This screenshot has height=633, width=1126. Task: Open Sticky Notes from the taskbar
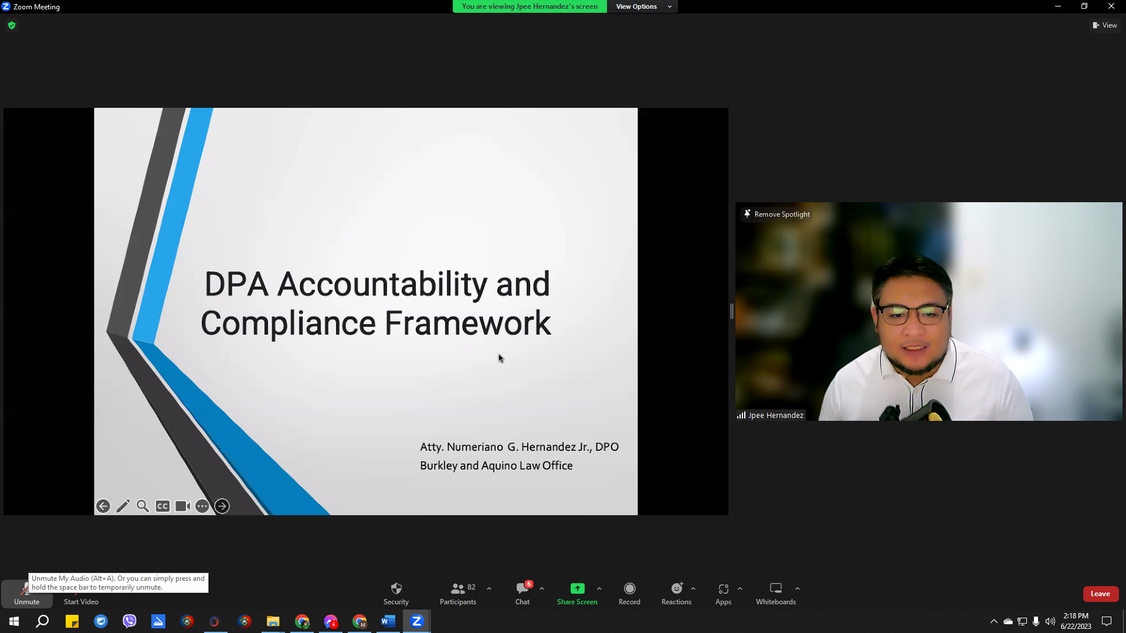point(72,621)
